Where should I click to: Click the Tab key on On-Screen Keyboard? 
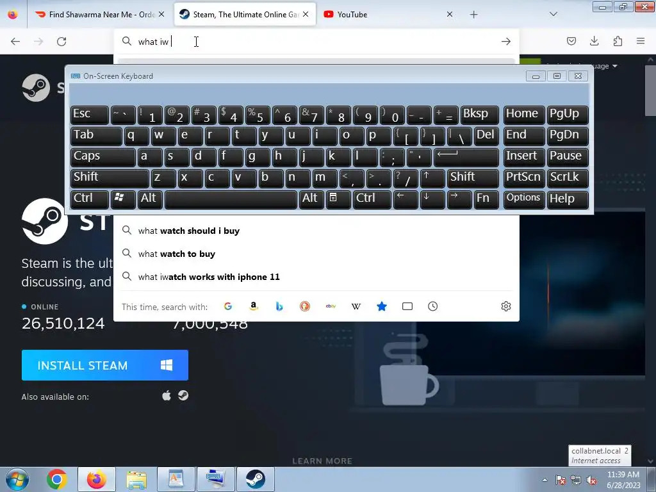[x=96, y=136]
